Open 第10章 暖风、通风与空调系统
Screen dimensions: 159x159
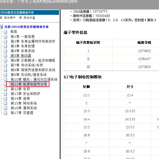pyautogui.click(x=34, y=79)
